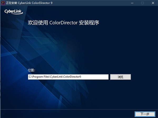Click the 浏览 button to choose folder

(x=120, y=77)
